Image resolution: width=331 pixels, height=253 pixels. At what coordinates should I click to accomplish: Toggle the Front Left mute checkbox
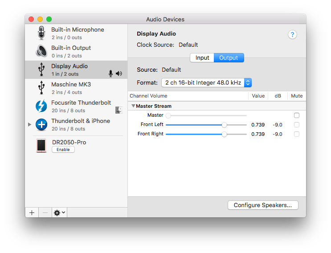coord(297,125)
